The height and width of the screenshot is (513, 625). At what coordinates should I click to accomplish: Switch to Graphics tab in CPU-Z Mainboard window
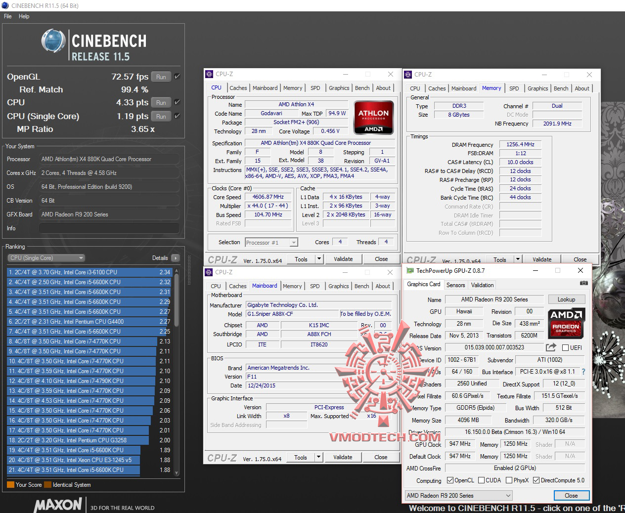click(x=339, y=286)
